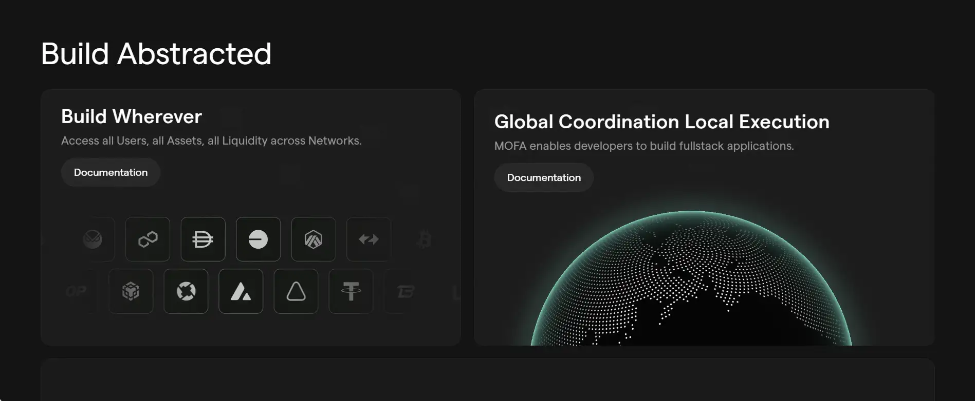975x401 pixels.
Task: Select the BNB chain cube icon
Action: pos(131,291)
